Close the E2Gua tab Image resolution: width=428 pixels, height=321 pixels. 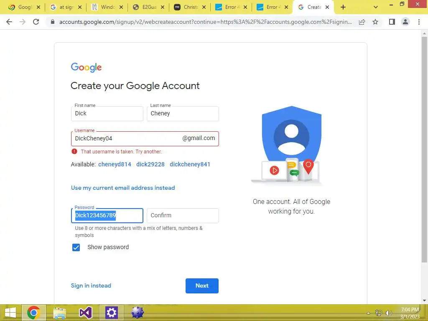pyautogui.click(x=163, y=7)
